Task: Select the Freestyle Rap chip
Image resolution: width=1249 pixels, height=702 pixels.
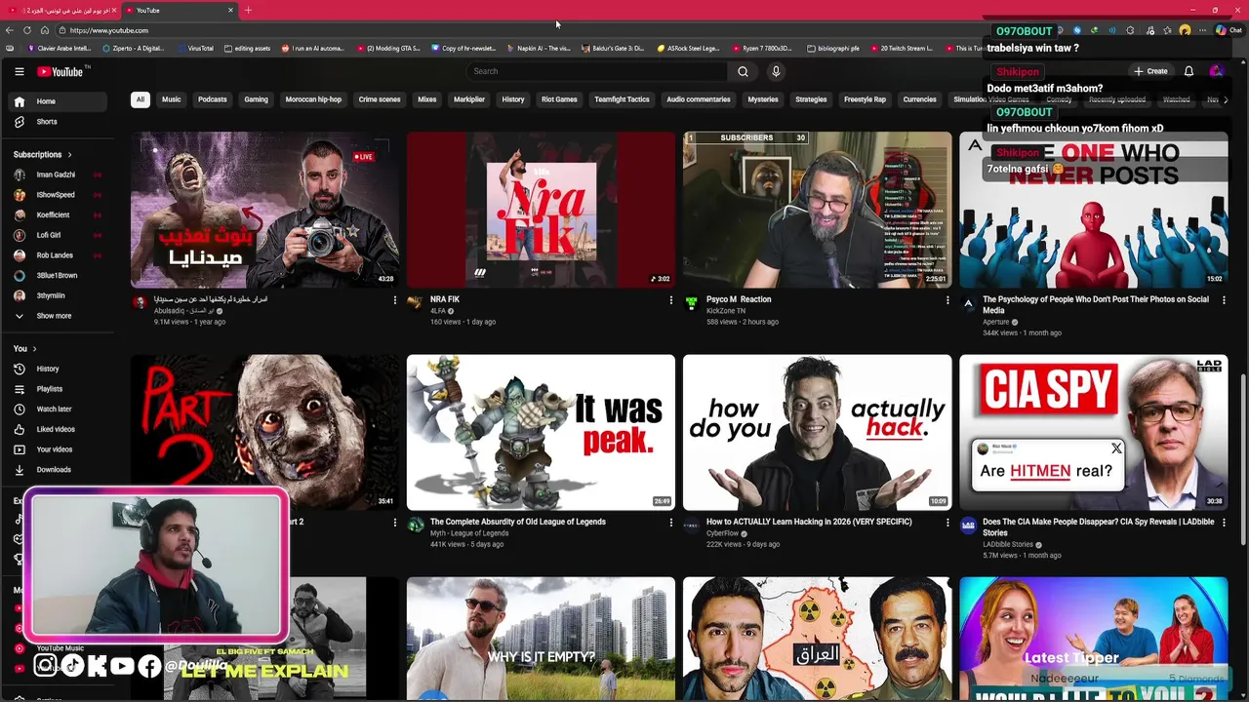Action: coord(865,99)
